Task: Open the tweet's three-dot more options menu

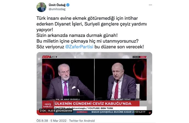Action: click(x=150, y=5)
